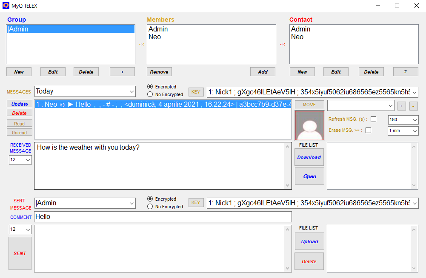426x278 pixels.
Task: Click the red << arrow between Members and Contact
Action: (x=283, y=44)
